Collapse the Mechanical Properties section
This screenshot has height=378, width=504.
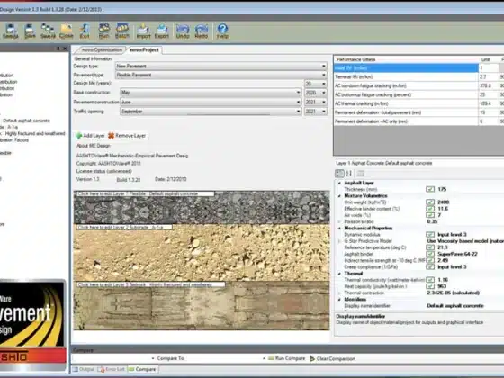pos(339,229)
